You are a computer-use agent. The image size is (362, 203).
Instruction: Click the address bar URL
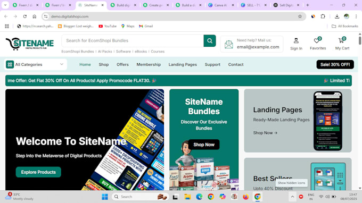click(x=70, y=16)
